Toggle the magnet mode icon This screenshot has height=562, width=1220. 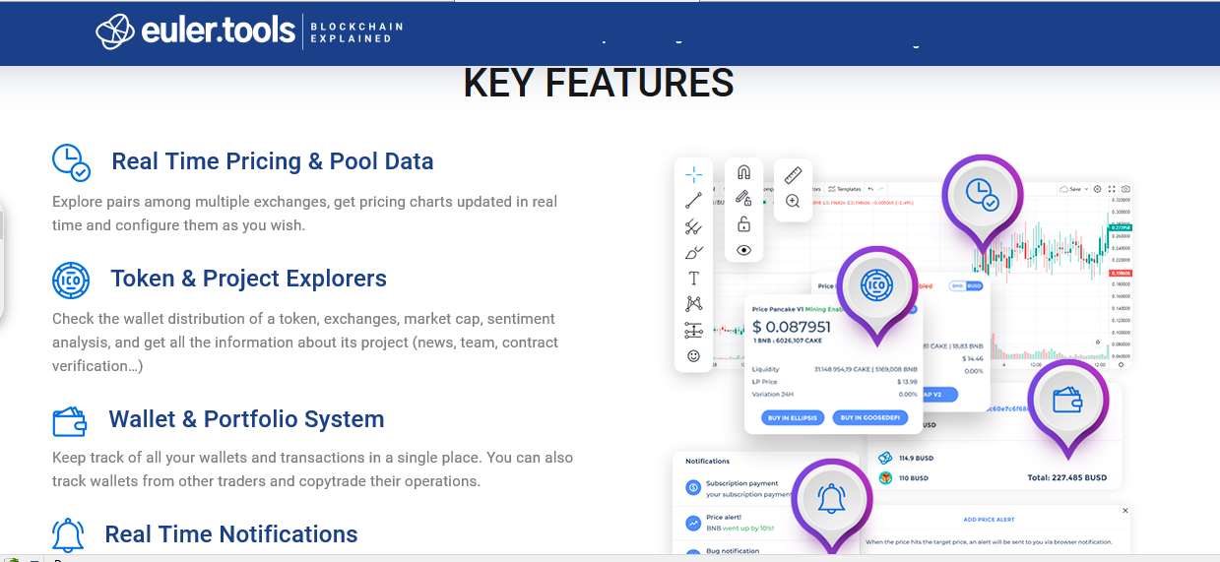tap(743, 173)
